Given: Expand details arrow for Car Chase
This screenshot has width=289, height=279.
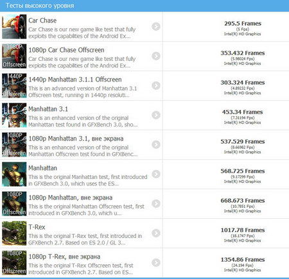Looking at the screenshot, I should 156,26.
